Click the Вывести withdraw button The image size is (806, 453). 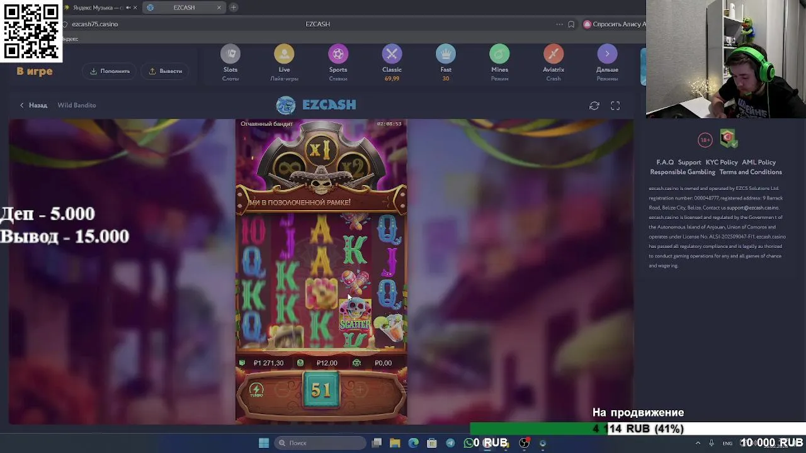pyautogui.click(x=165, y=71)
